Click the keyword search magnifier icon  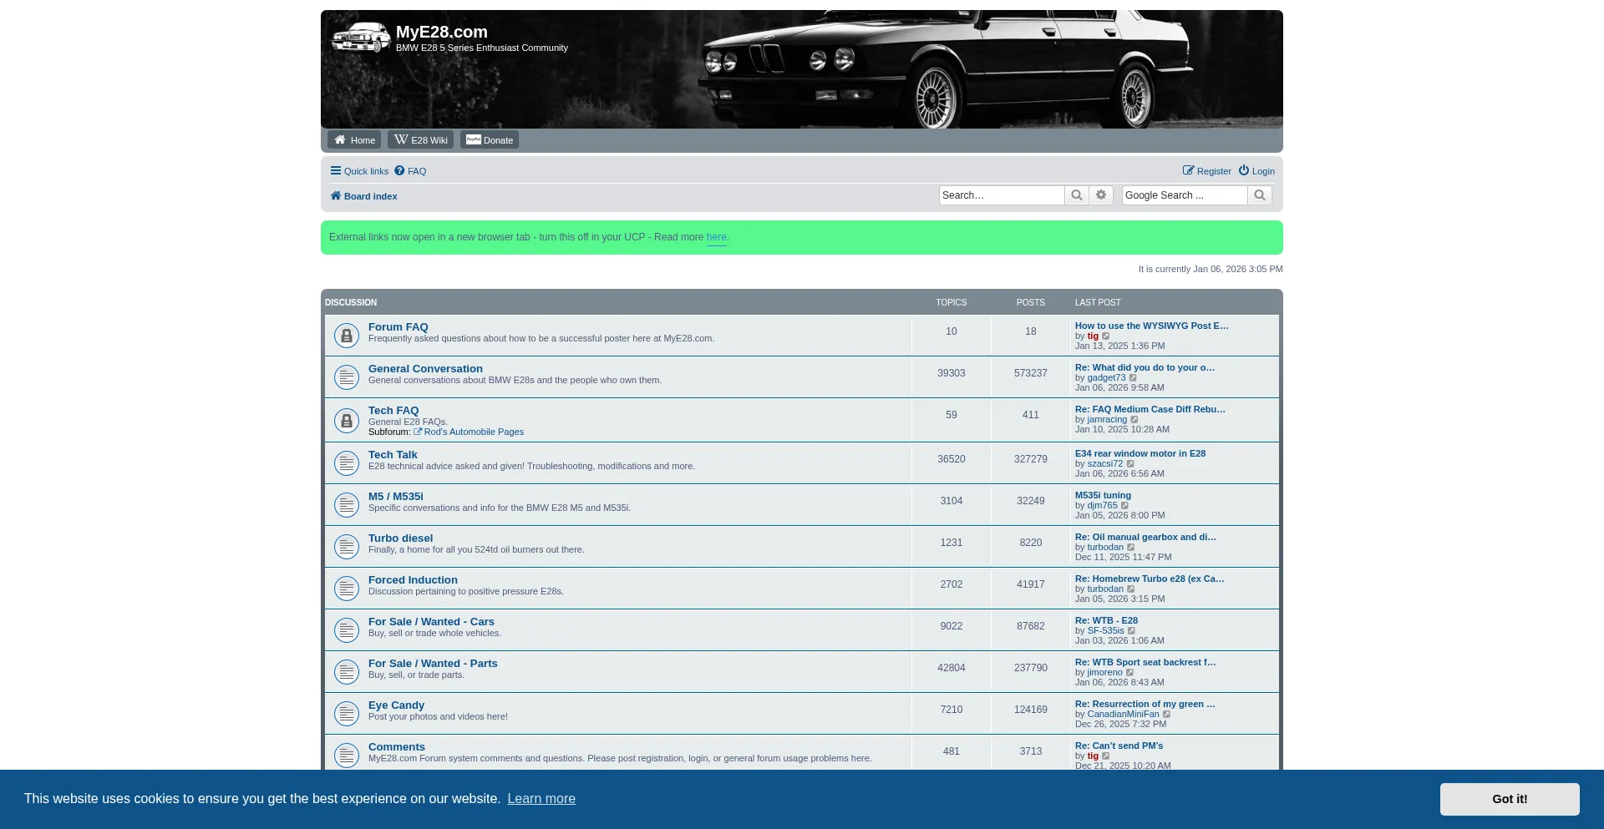pos(1077,195)
